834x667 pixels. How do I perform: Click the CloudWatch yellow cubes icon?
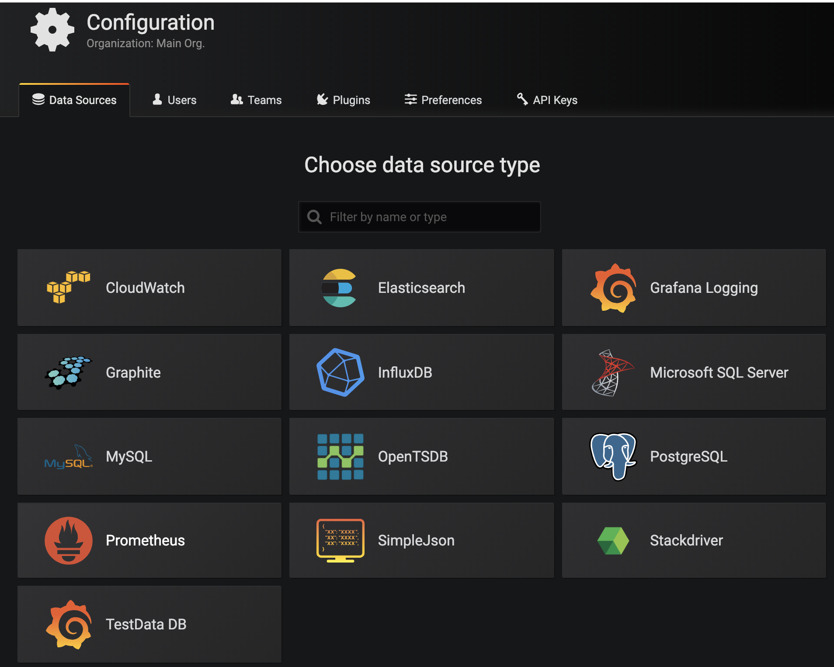coord(69,287)
